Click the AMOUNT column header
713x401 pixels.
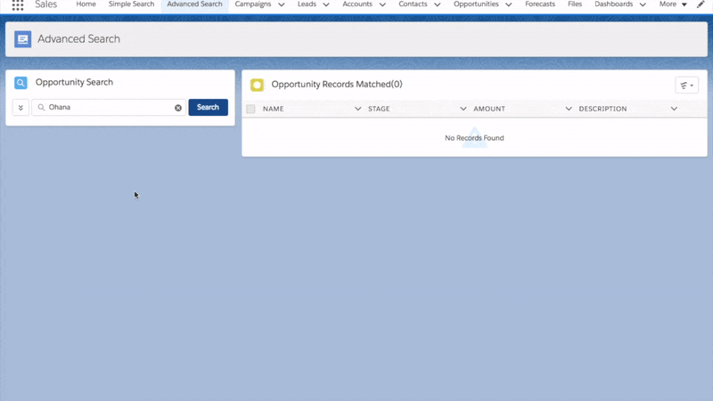coord(489,109)
